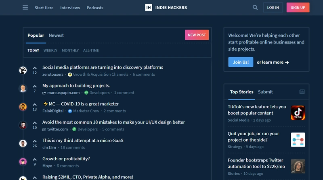Viewport: 323px width, 180px height.
Task: Open zerotousers avatar on first post
Action: (23, 70)
